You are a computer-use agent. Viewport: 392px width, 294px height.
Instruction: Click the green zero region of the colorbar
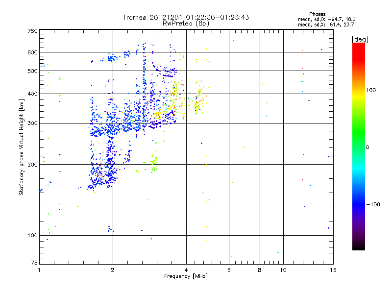pyautogui.click(x=359, y=147)
